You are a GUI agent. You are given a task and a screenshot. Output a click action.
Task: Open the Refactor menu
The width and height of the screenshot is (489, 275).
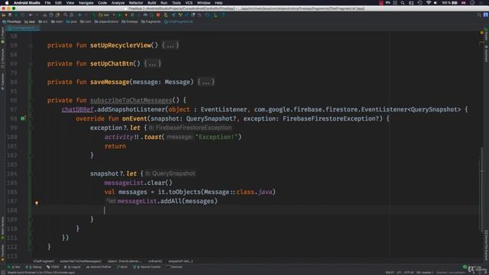136,3
